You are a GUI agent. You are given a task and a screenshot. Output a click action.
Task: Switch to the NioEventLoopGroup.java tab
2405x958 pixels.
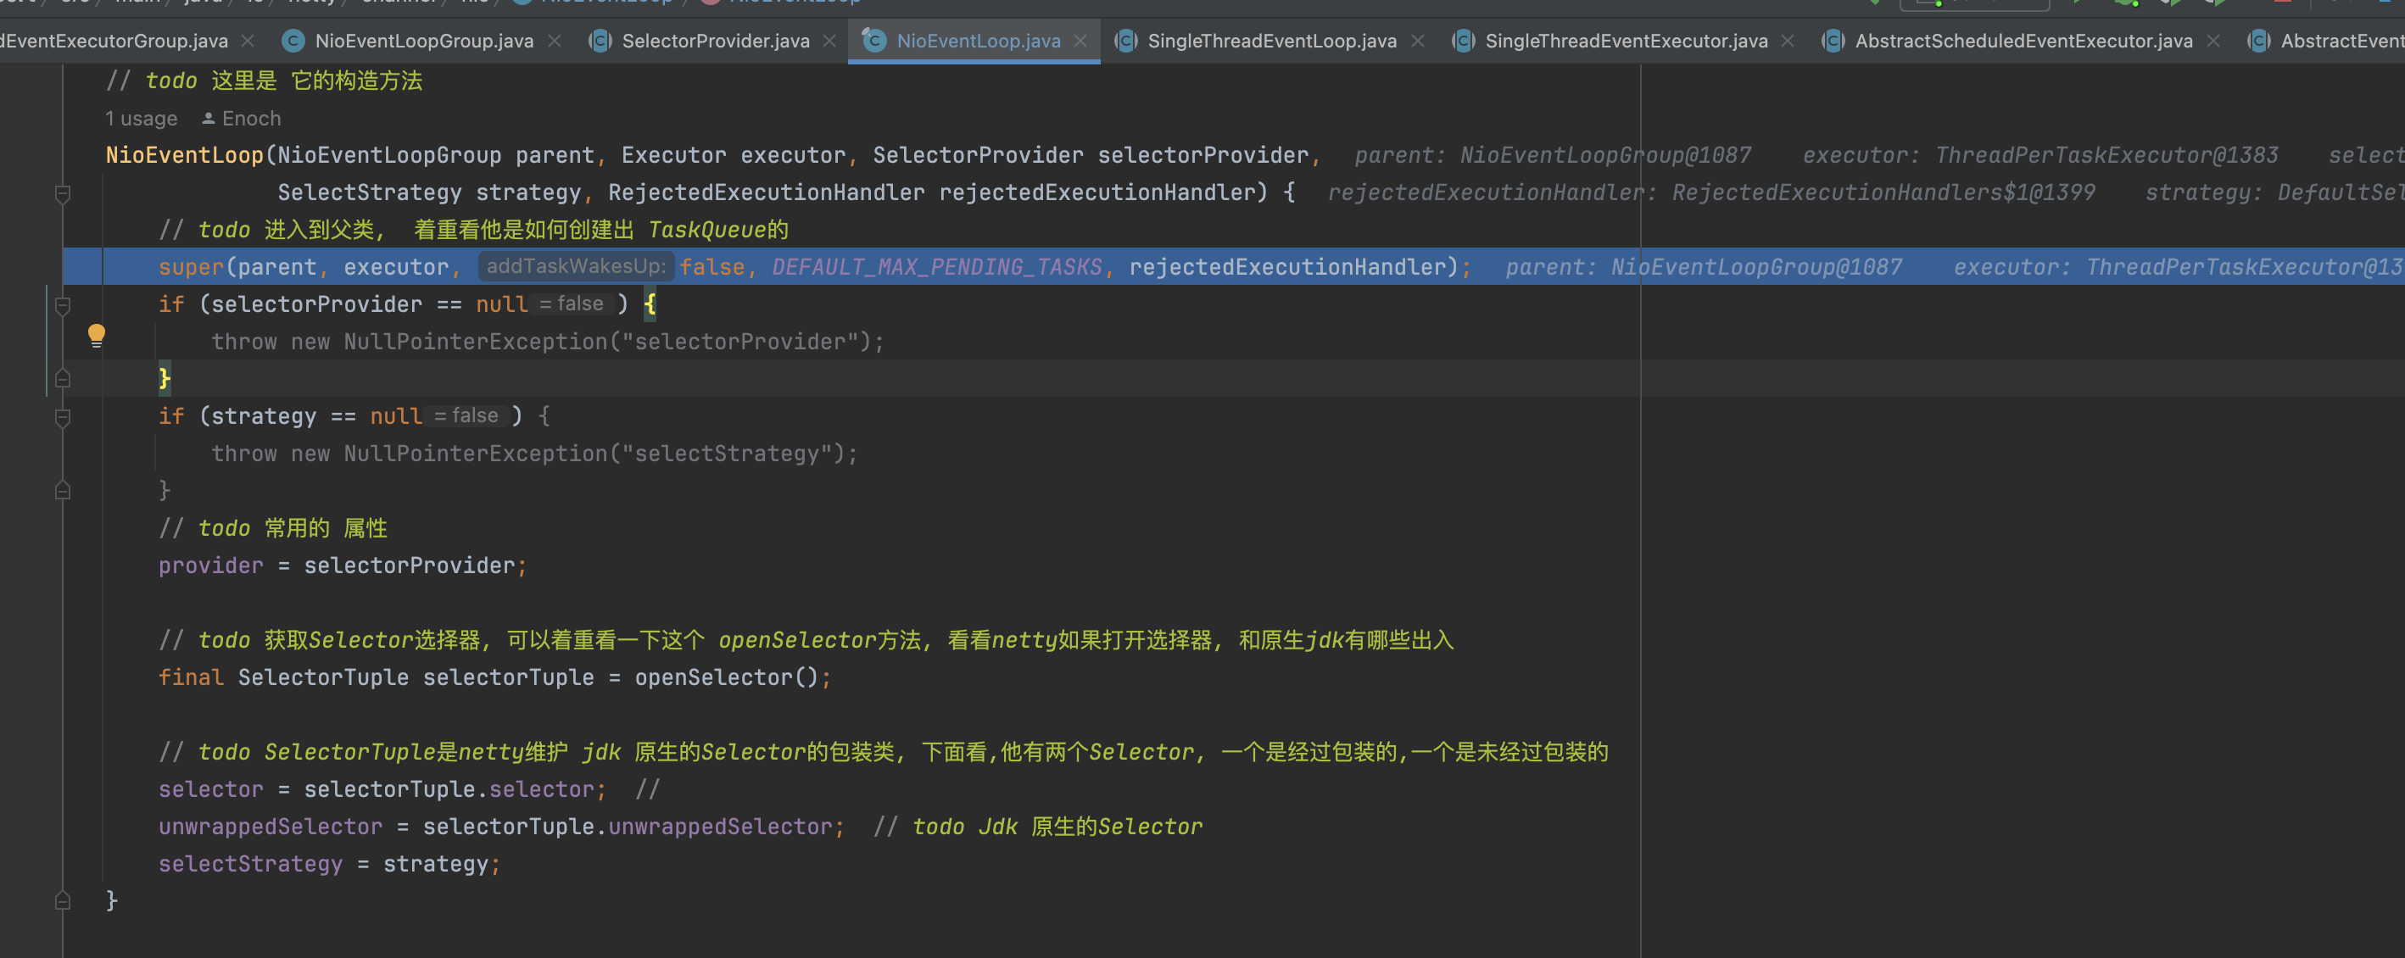424,41
